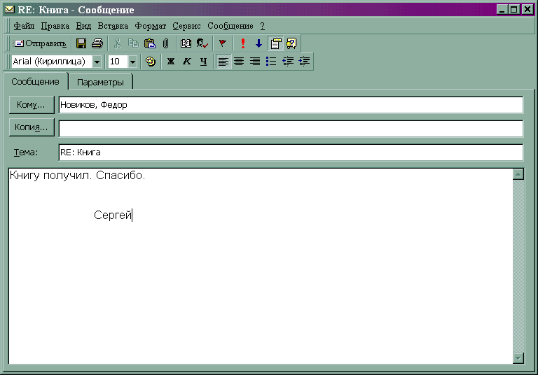Toggle bold Ж formatting

tap(170, 62)
